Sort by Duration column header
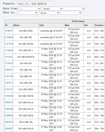Screen dimensions: 105x132 click(99, 25)
